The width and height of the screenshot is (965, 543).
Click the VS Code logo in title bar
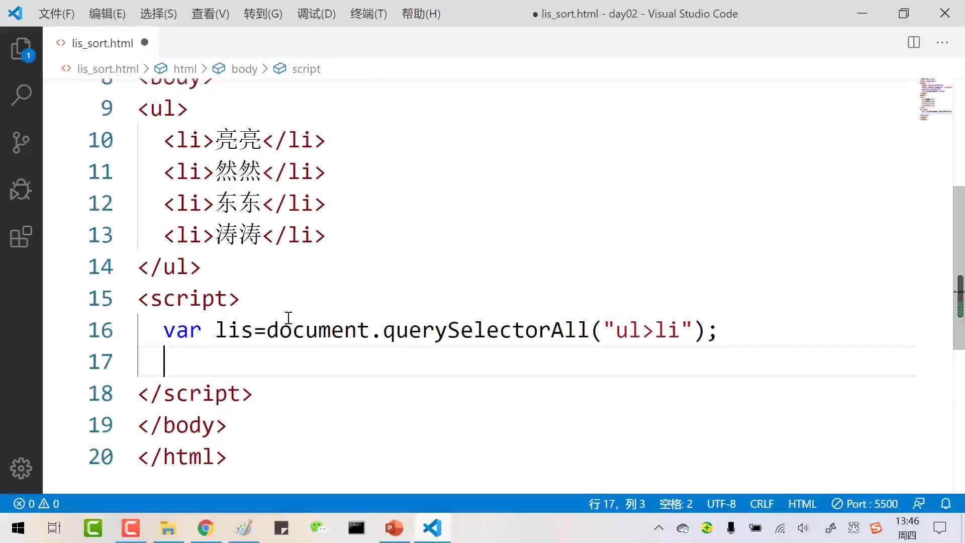pyautogui.click(x=15, y=13)
